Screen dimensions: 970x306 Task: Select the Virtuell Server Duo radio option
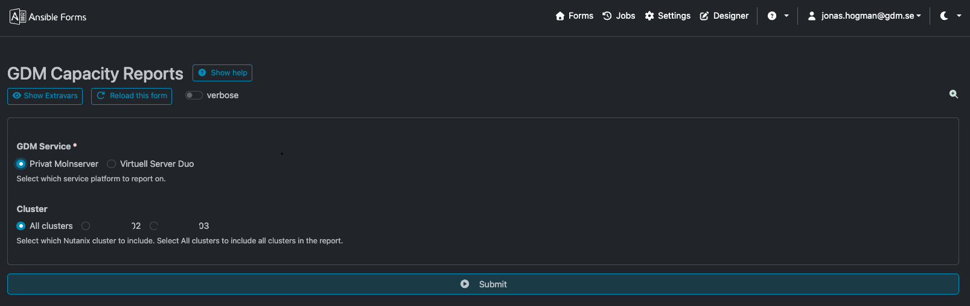point(112,164)
